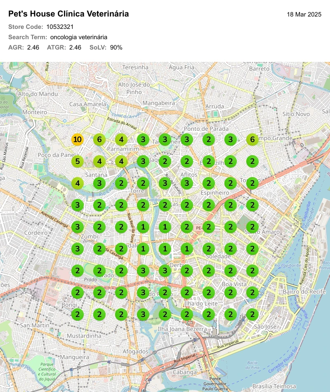Image resolution: width=330 pixels, height=392 pixels.
Task: Click the orange rank 10 marker
Action: coord(78,139)
